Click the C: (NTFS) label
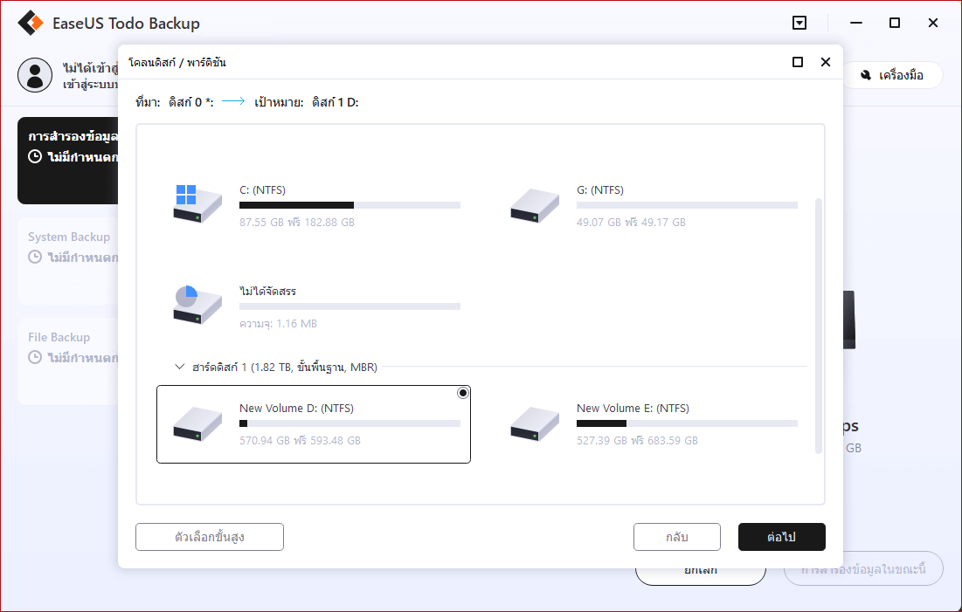This screenshot has height=612, width=962. tap(263, 190)
